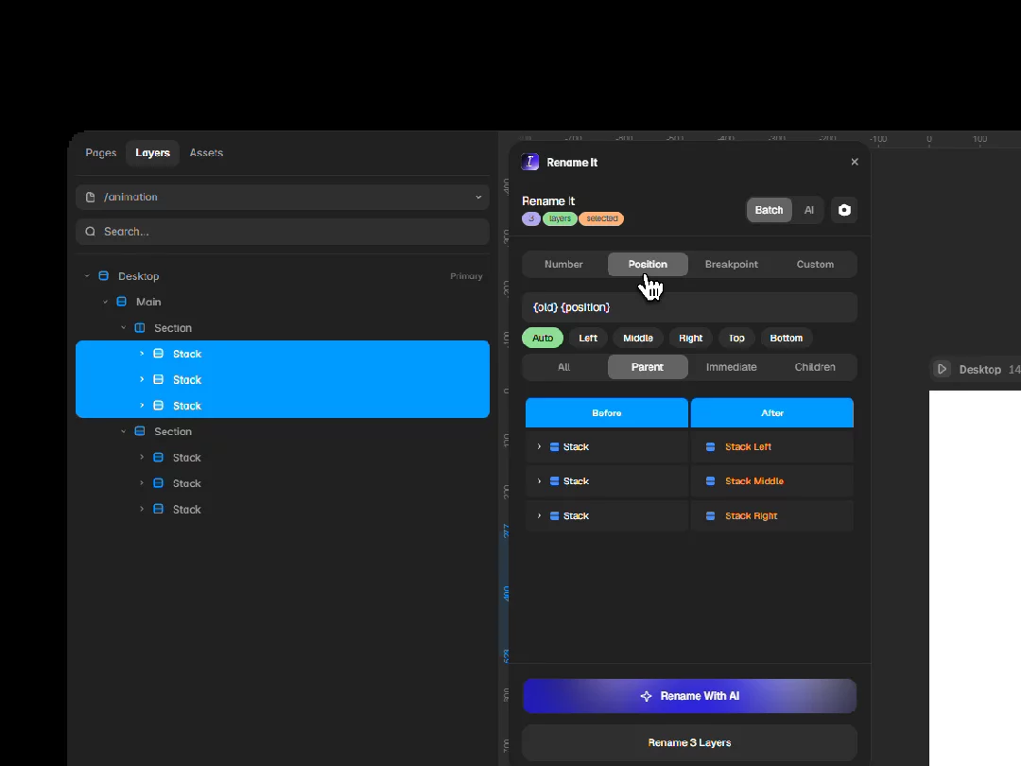Open the Breakpoint rename tab

(731, 265)
